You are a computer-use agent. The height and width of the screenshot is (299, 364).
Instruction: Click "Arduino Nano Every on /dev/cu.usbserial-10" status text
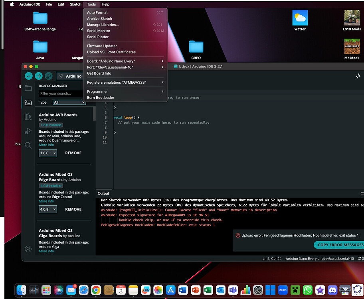pos(320,258)
